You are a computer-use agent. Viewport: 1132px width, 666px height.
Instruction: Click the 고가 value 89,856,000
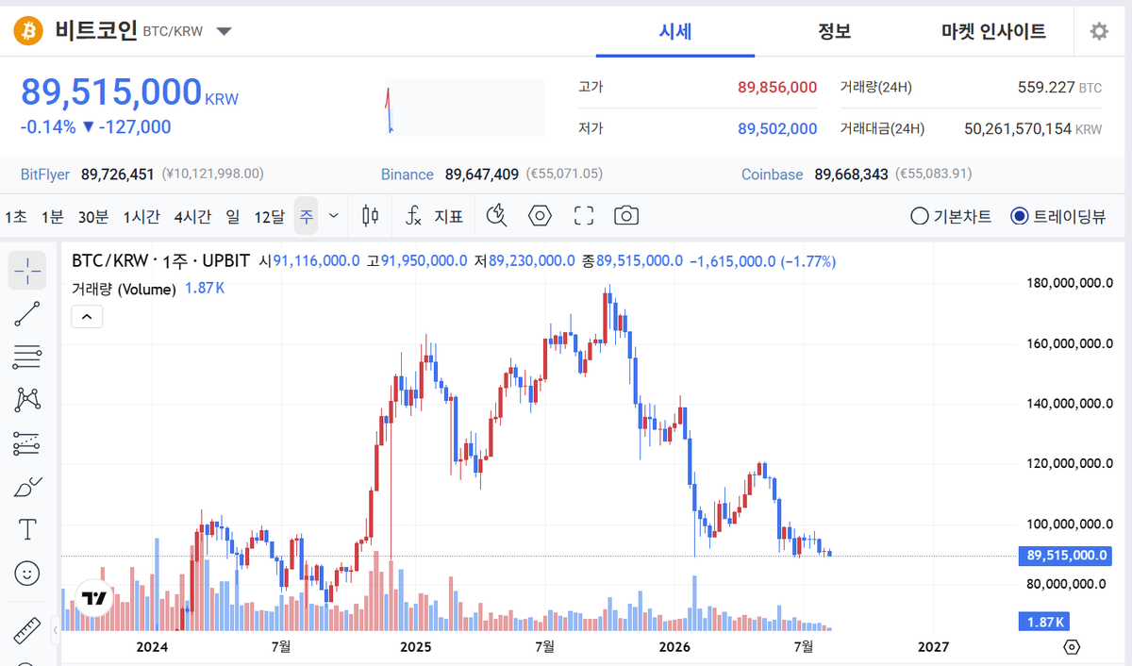pyautogui.click(x=777, y=87)
